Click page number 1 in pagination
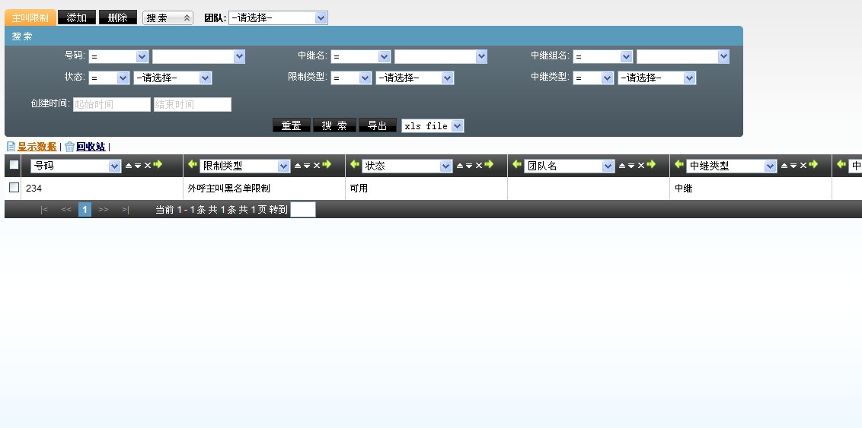 tap(85, 209)
